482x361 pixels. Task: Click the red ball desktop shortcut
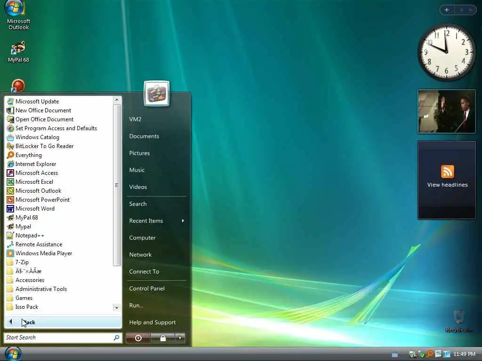(18, 86)
